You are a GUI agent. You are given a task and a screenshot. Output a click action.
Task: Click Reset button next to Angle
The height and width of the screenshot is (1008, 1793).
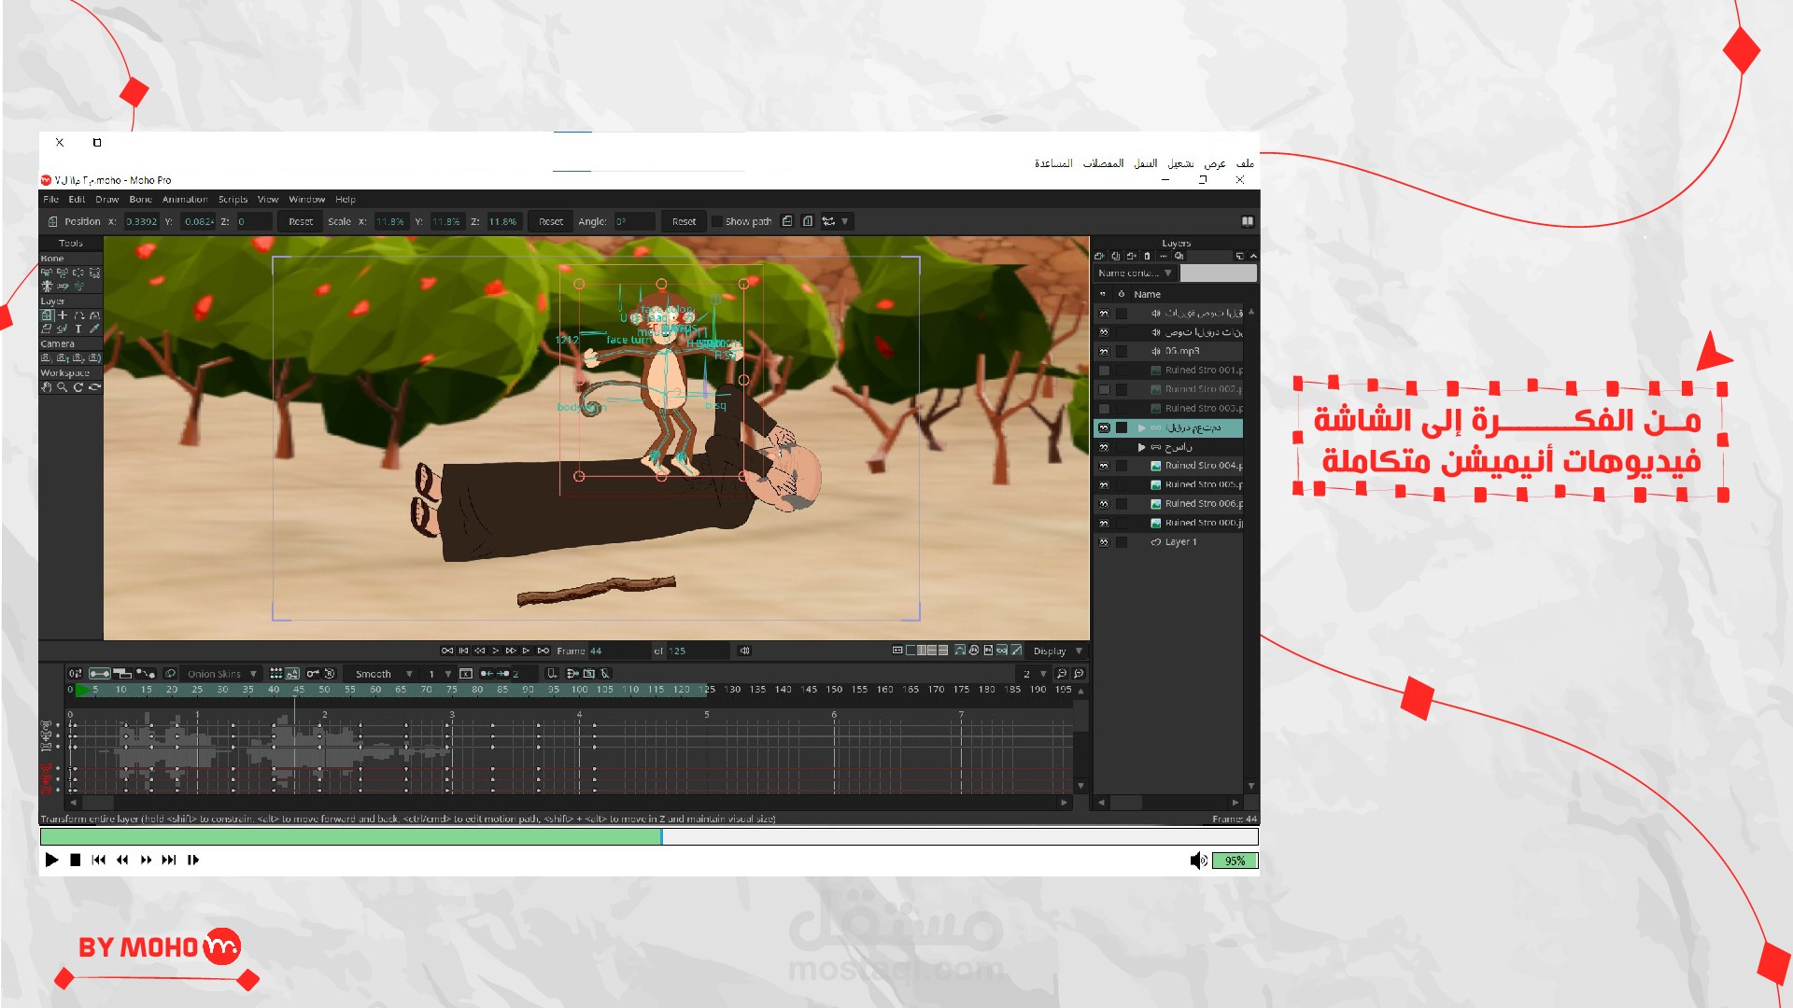(684, 221)
